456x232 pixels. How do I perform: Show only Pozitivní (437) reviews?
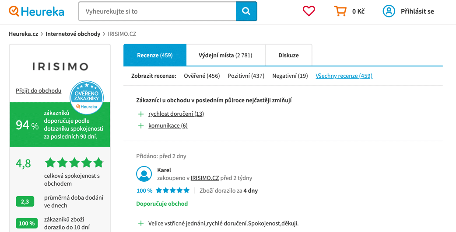pos(246,76)
